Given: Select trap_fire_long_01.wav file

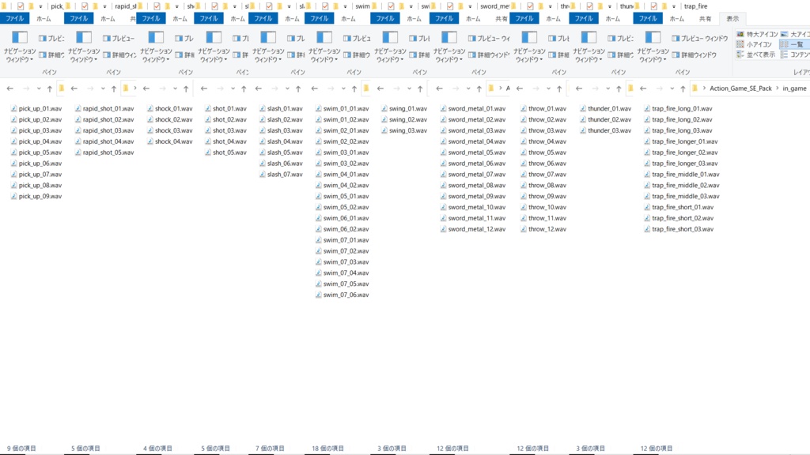Looking at the screenshot, I should pos(678,108).
